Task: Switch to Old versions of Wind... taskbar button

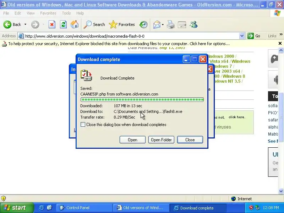Action: [141, 208]
